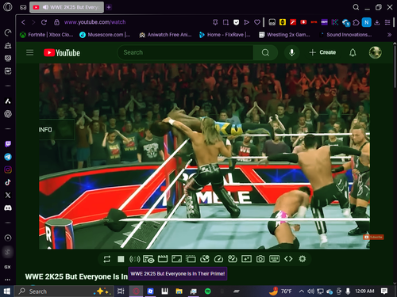Start voice search with microphone button
This screenshot has height=297, width=397.
pyautogui.click(x=291, y=52)
